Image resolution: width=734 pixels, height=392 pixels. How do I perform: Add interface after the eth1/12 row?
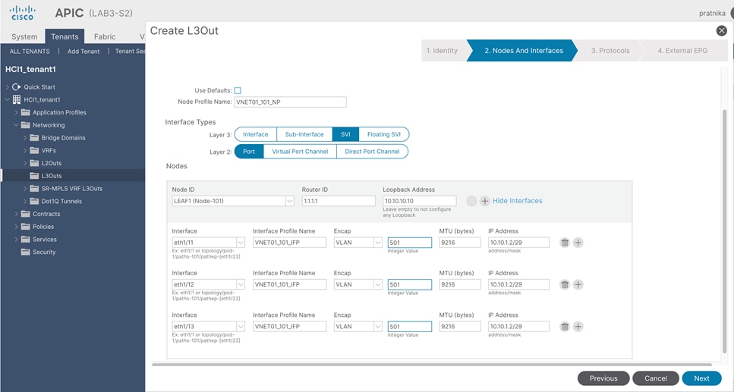click(x=578, y=284)
